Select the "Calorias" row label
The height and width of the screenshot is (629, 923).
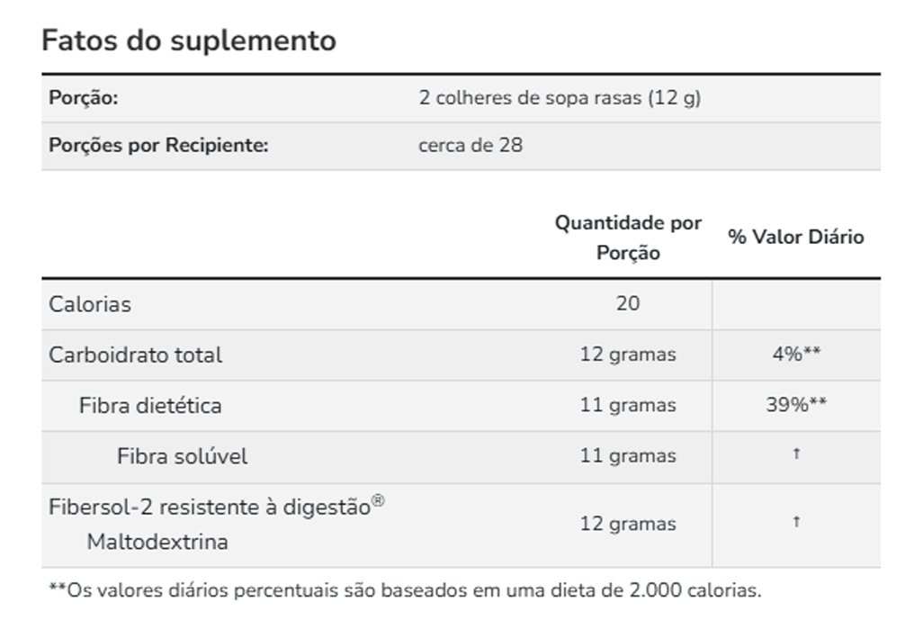coord(90,304)
